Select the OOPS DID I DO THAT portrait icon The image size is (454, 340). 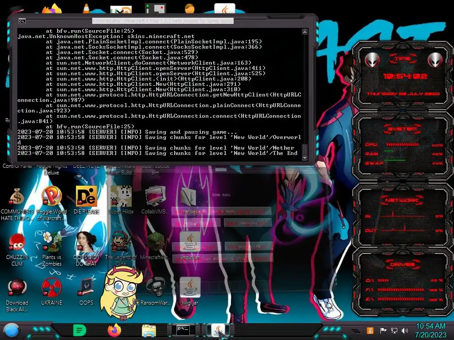[86, 249]
